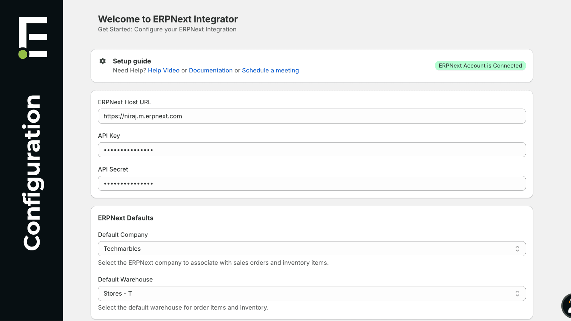Click the chevron icon on Default Warehouse selector
The height and width of the screenshot is (321, 571).
(517, 293)
